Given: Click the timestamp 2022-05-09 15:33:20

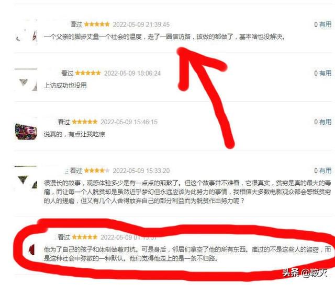Looking at the screenshot, I should [x=141, y=171].
